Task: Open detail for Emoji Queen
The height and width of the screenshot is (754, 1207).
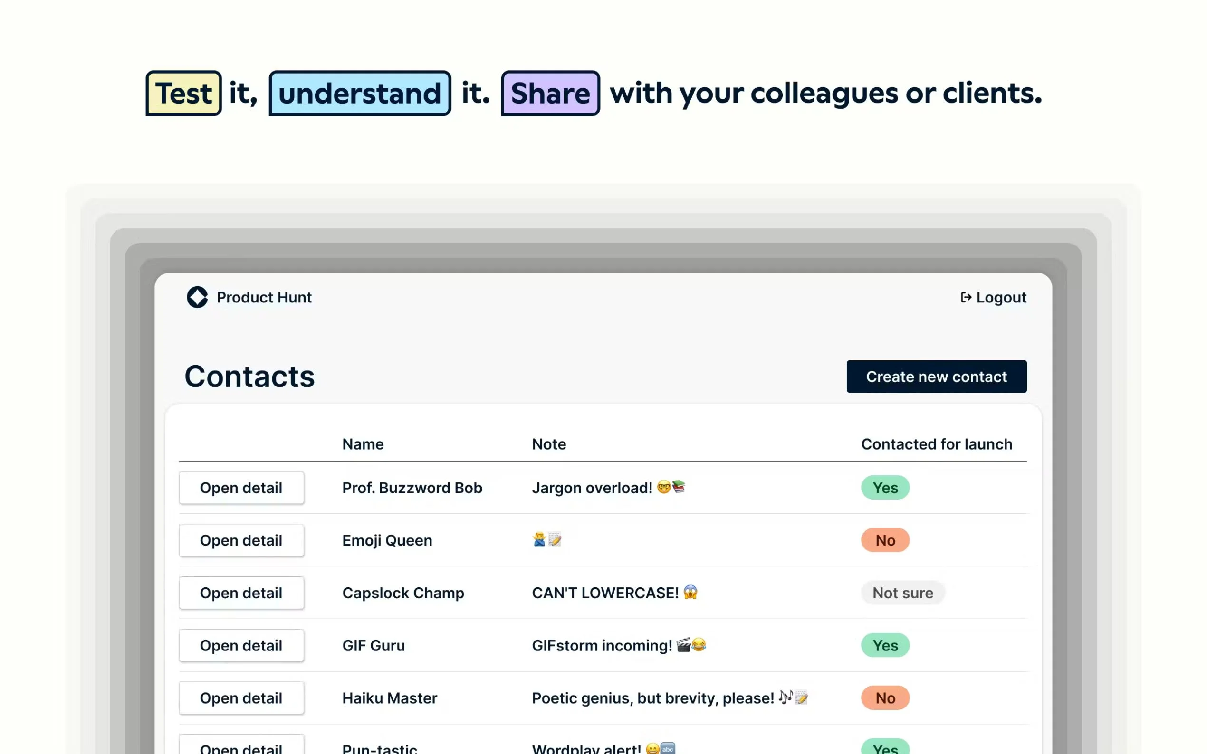Action: tap(241, 540)
